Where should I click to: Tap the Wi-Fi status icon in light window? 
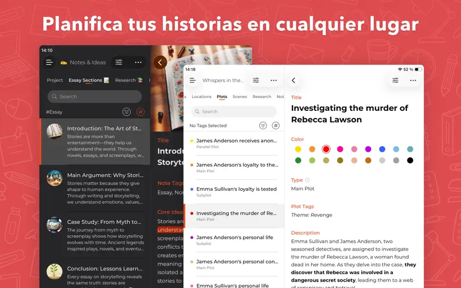tap(400, 69)
